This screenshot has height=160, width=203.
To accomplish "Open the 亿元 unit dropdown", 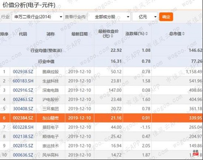I will coord(145,17).
